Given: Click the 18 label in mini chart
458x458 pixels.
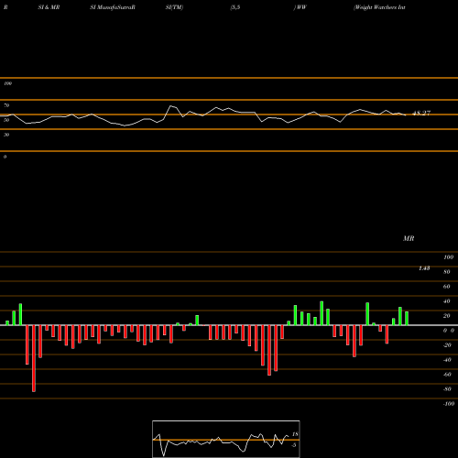Looking at the screenshot, I should tap(295, 434).
